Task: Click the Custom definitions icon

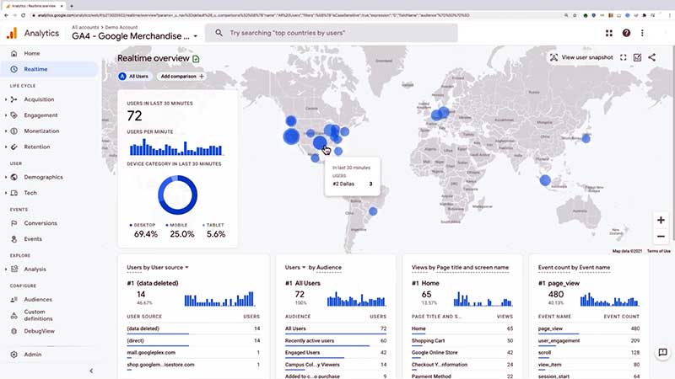Action: click(13, 315)
